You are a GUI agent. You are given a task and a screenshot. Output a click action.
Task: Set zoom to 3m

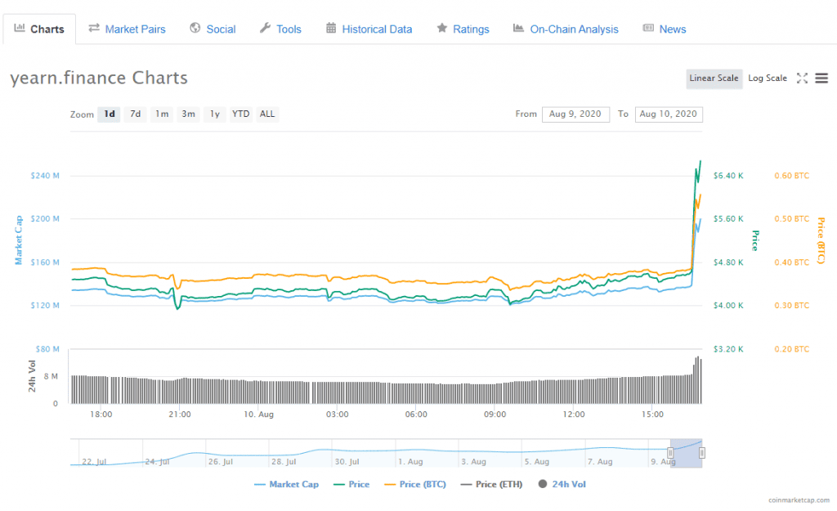188,114
